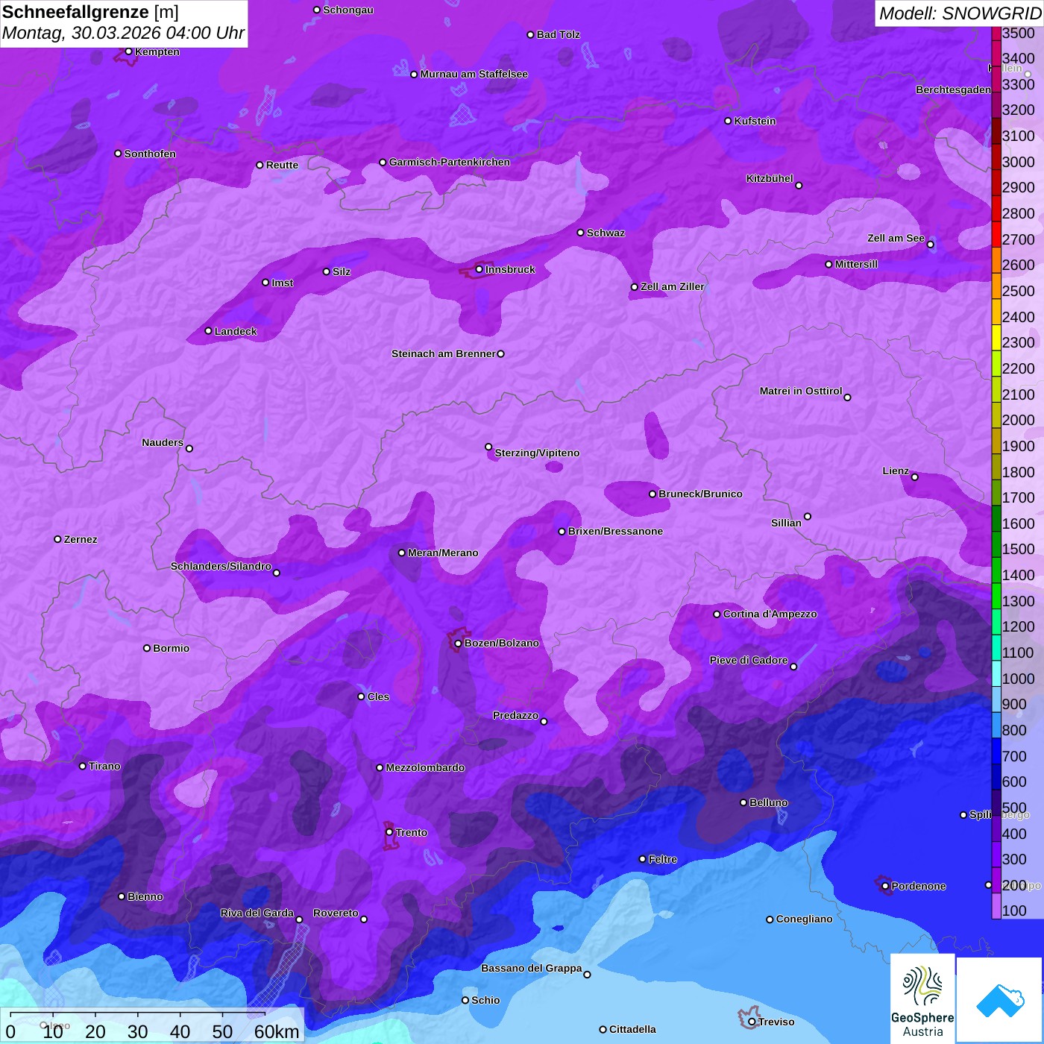This screenshot has width=1044, height=1044.
Task: Click the Mittersill label
Action: [856, 264]
